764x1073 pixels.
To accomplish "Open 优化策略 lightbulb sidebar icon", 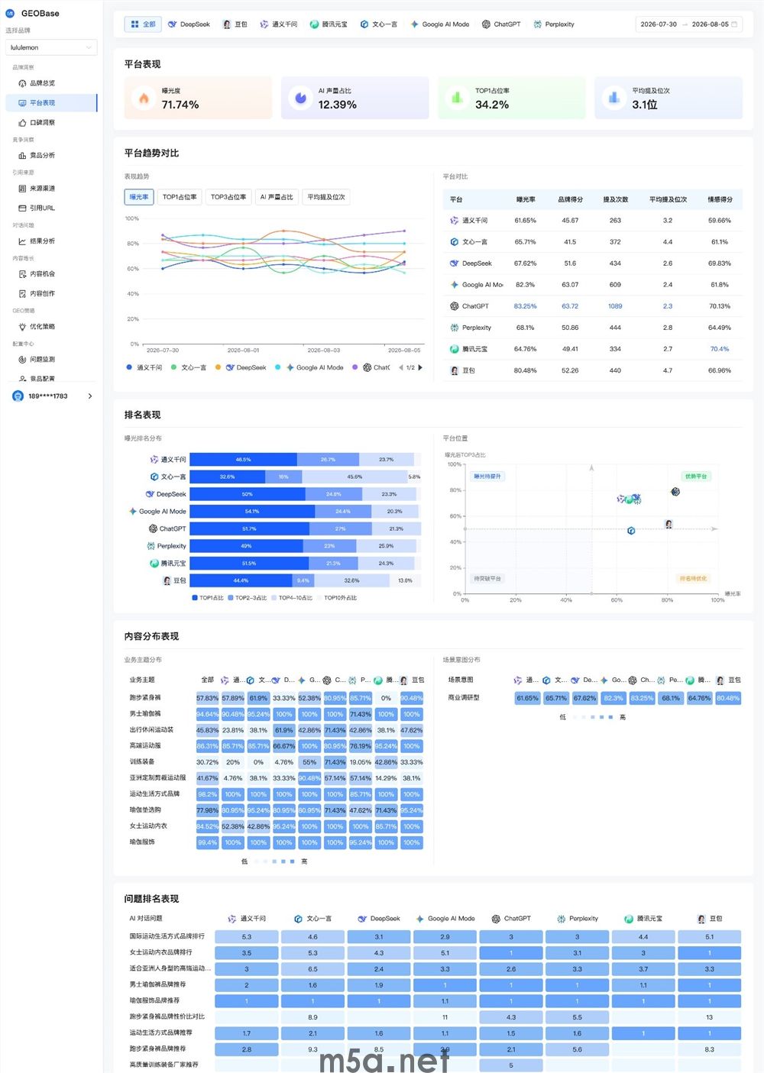I will click(22, 326).
